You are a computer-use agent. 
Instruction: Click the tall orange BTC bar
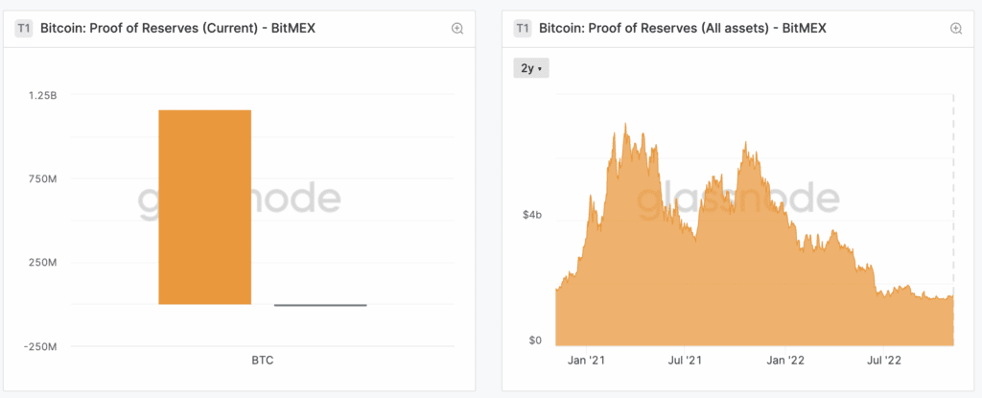pyautogui.click(x=205, y=206)
